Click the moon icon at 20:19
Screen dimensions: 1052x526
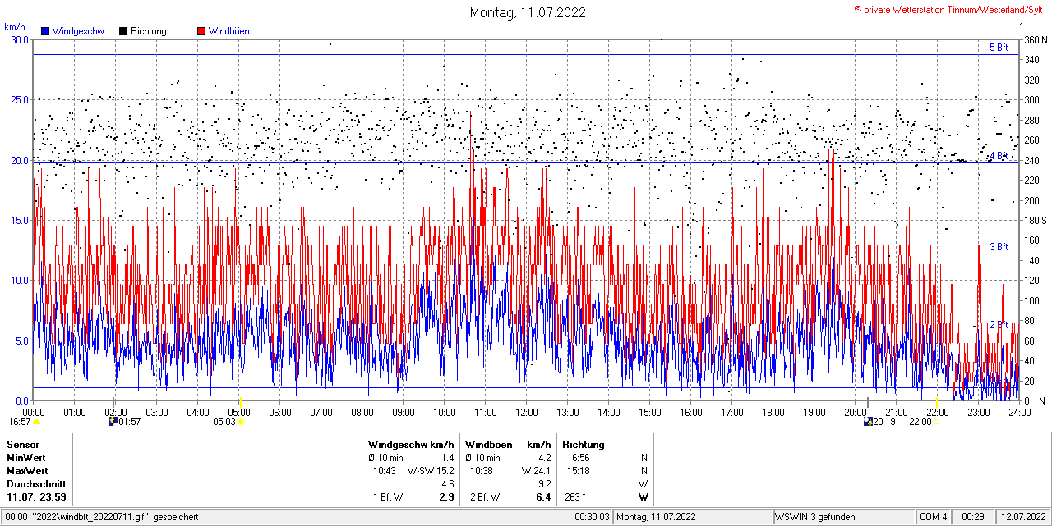(868, 422)
